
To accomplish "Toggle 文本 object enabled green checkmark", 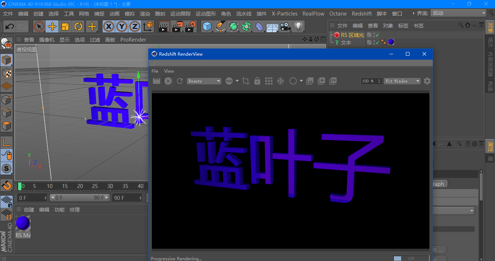I will click(377, 43).
